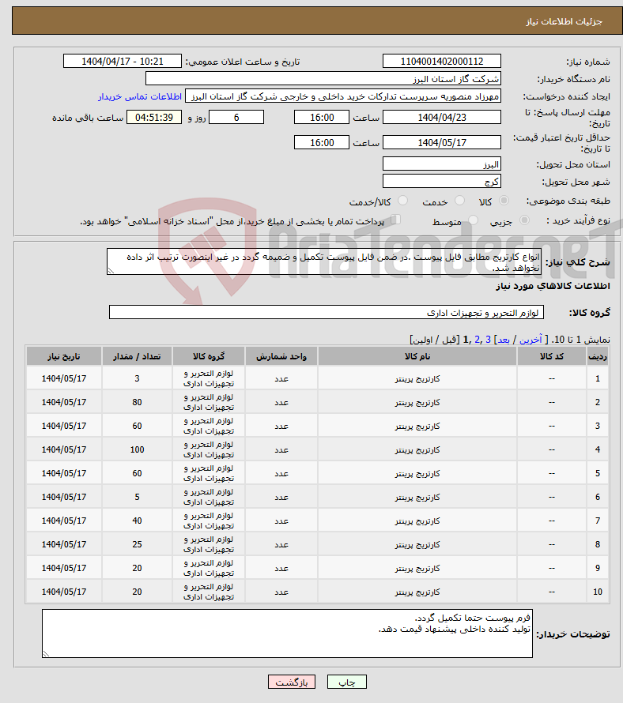The width and height of the screenshot is (623, 703).
Task: Click the چاپ print button
Action: click(x=347, y=682)
